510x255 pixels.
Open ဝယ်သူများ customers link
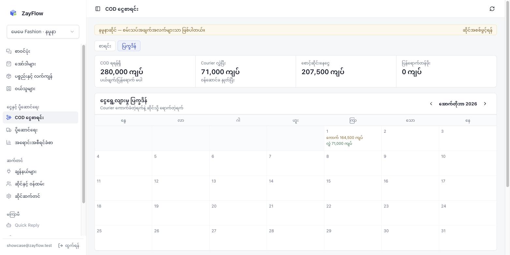click(x=40, y=88)
